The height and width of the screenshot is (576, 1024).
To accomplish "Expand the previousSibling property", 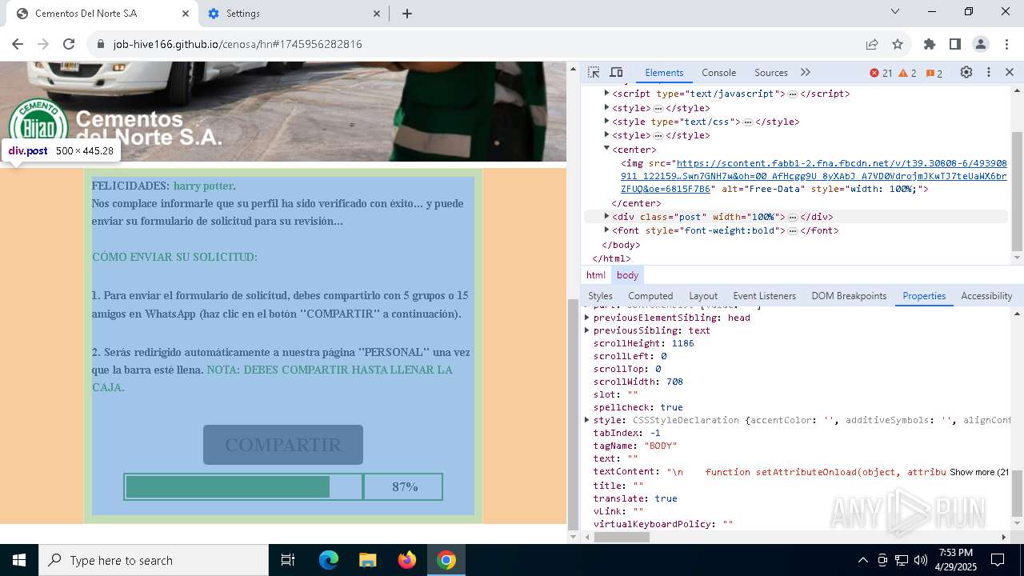I will [x=587, y=330].
